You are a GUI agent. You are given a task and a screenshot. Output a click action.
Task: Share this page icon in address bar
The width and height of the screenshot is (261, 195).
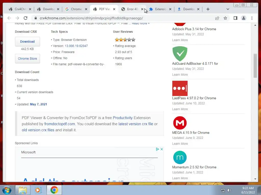[217, 18]
